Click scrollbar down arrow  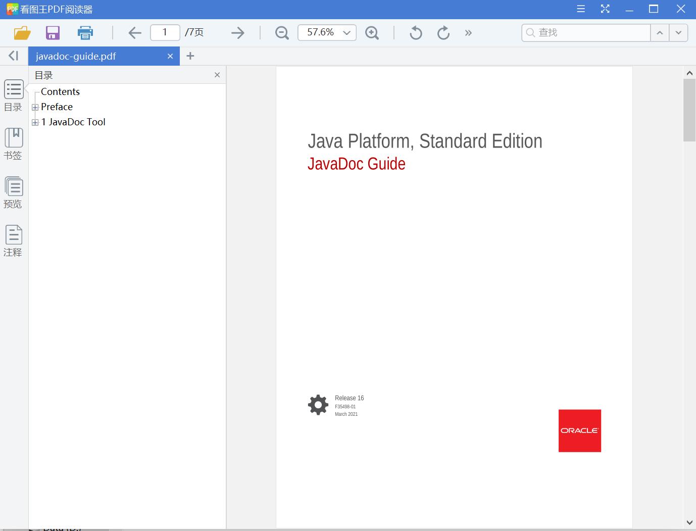pyautogui.click(x=689, y=522)
